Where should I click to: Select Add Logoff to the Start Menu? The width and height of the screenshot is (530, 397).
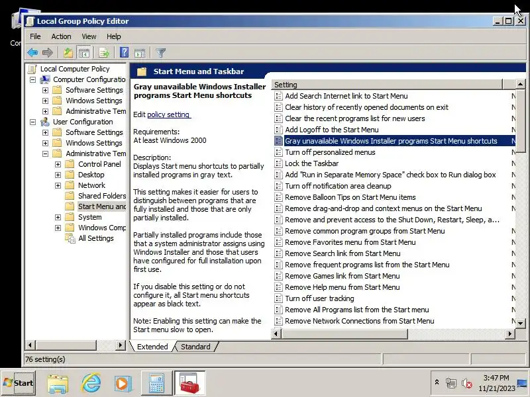pos(332,130)
